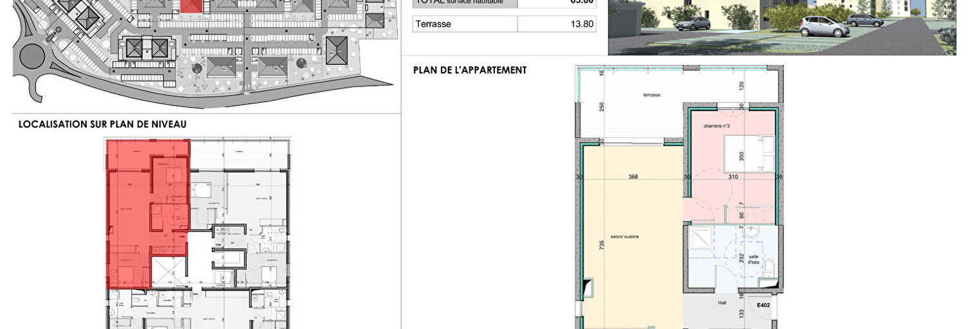The height and width of the screenshot is (329, 968).
Task: Click the rendered building exterior image
Action: click(782, 27)
